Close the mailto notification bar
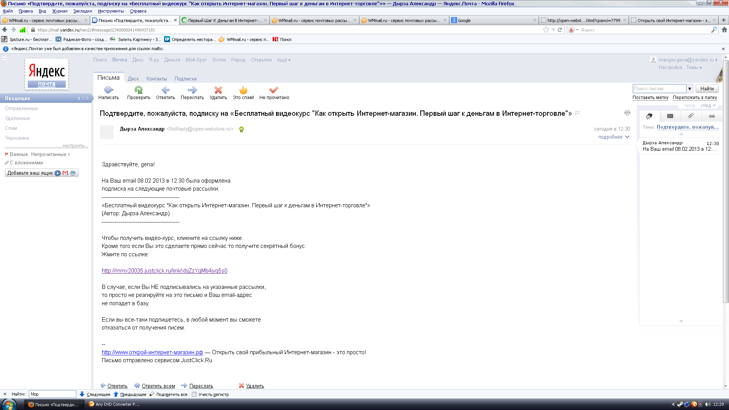Viewport: 729px width, 410px height. [x=723, y=49]
